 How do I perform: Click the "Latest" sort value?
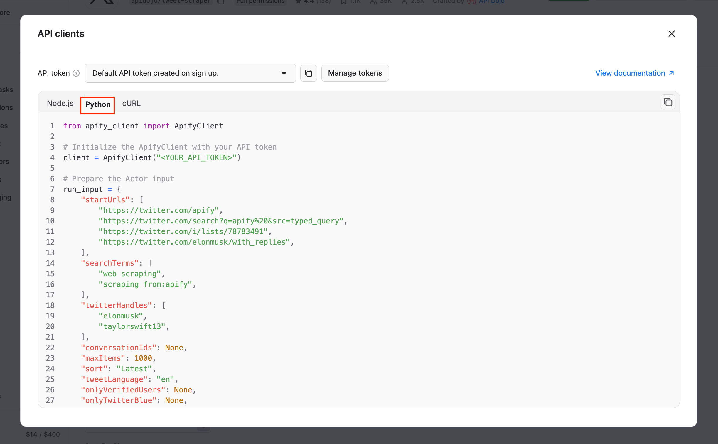point(134,369)
